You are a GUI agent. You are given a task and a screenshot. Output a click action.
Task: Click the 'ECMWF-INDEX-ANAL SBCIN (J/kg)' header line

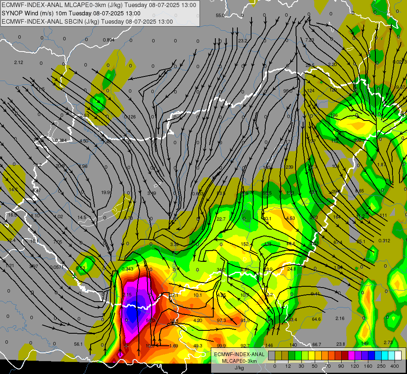[x=87, y=22]
